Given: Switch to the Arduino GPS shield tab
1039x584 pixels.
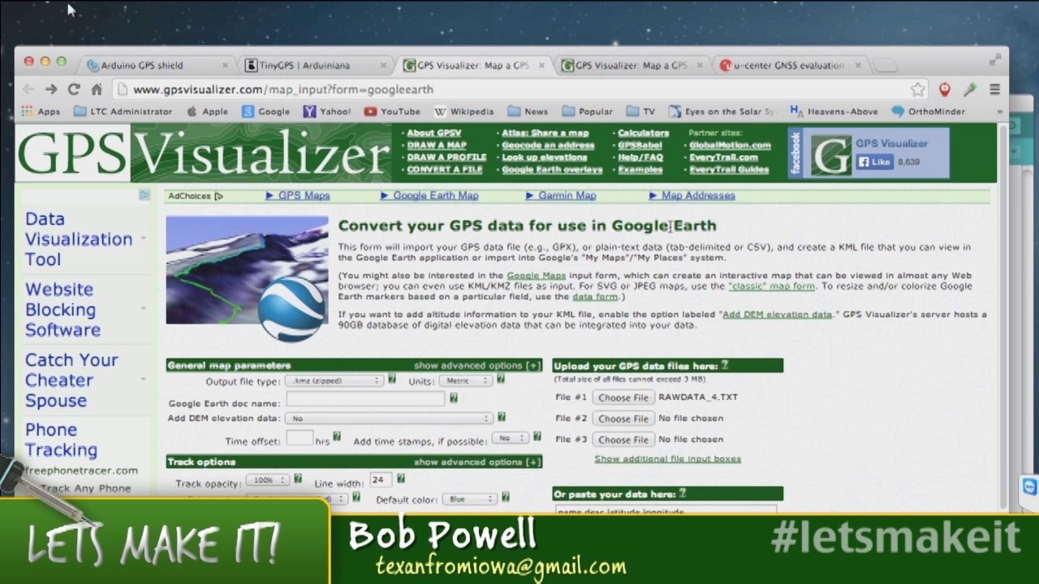Looking at the screenshot, I should [154, 65].
